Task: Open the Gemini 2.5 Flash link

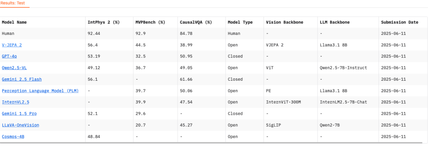Action: 22,79
